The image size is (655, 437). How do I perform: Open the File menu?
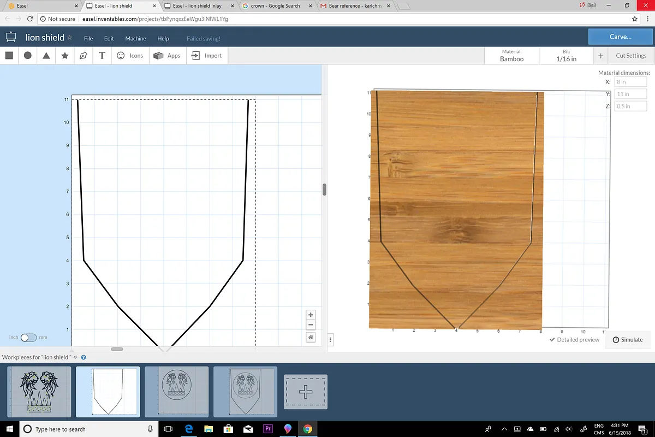pyautogui.click(x=88, y=39)
